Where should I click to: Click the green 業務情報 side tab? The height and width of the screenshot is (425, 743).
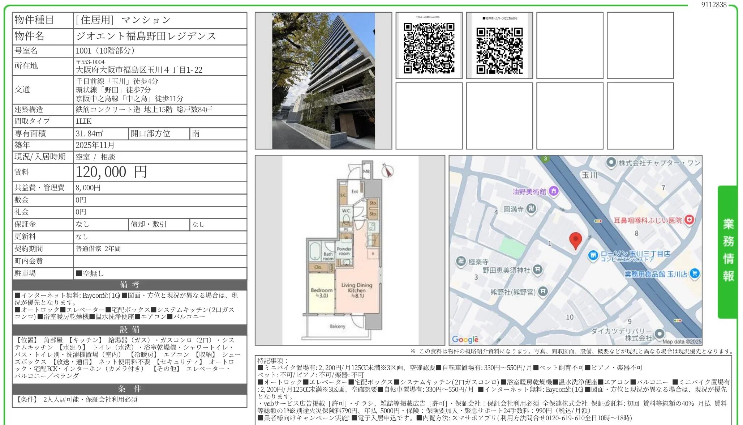coord(728,252)
